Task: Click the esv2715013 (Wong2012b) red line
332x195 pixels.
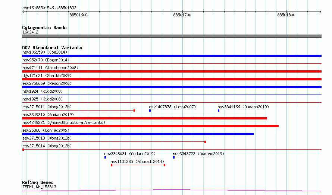Action: pyautogui.click(x=114, y=141)
